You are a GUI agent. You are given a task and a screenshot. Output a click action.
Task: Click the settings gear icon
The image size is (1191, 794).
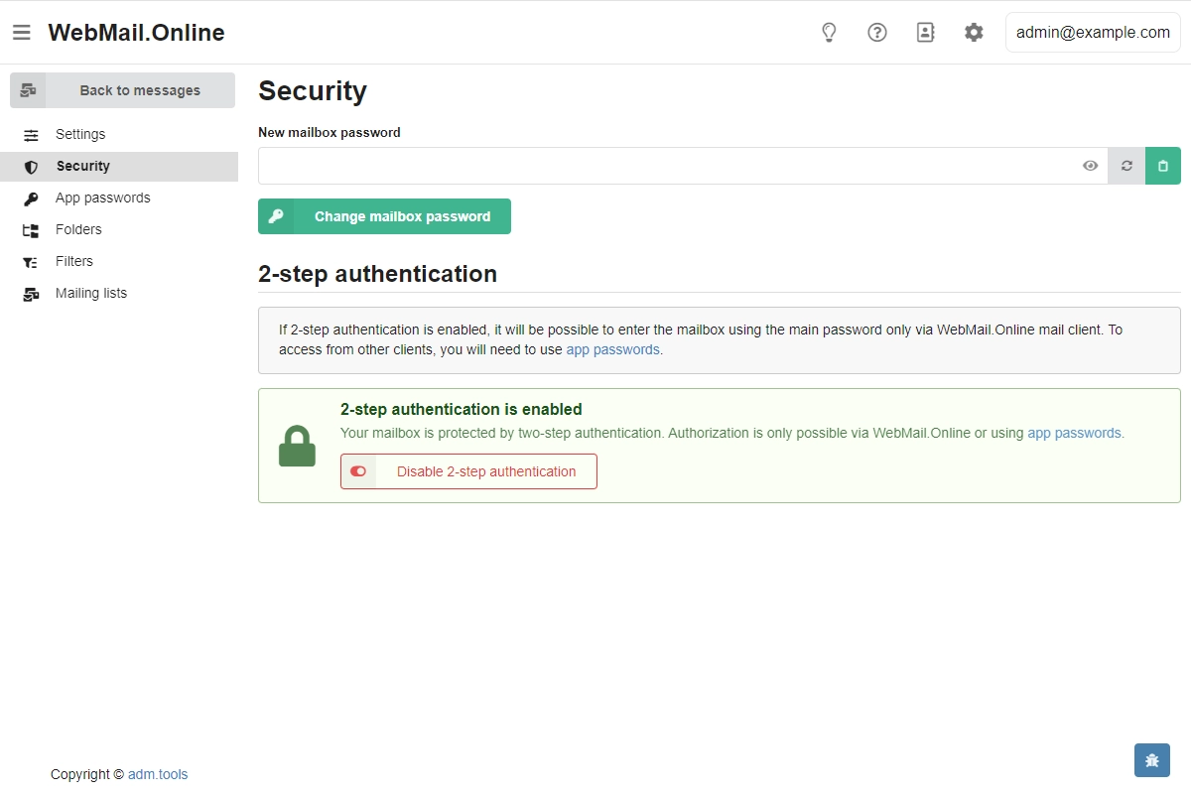click(974, 33)
